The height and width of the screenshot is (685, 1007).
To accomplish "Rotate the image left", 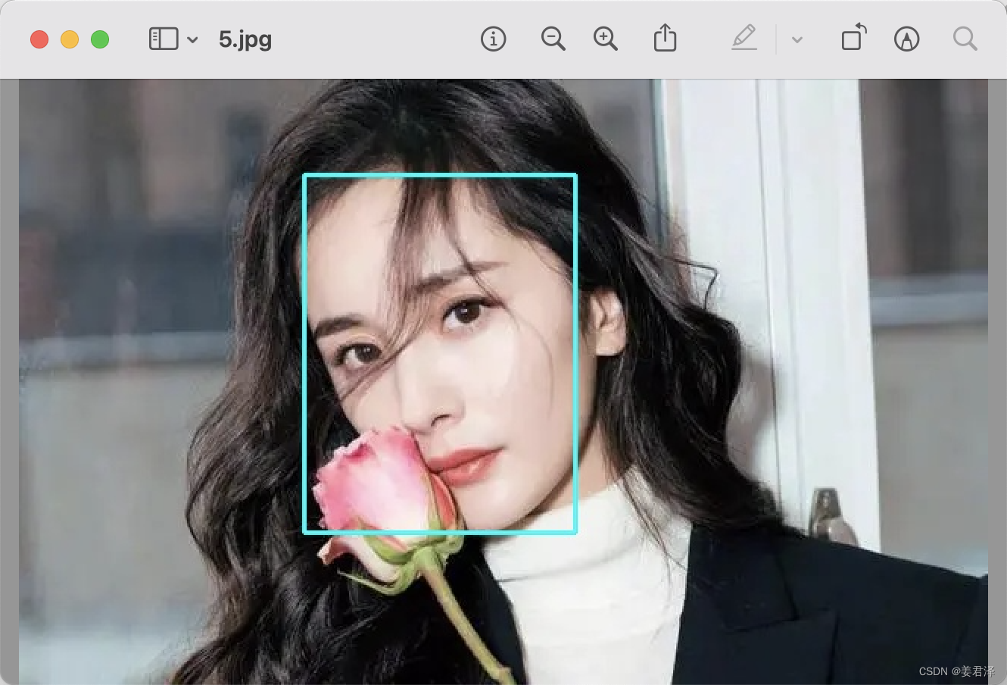I will pos(854,38).
